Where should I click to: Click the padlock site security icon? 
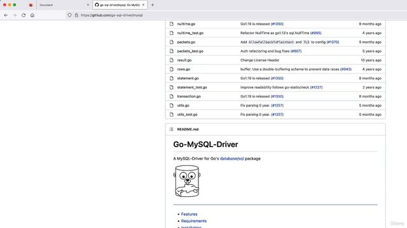point(76,15)
